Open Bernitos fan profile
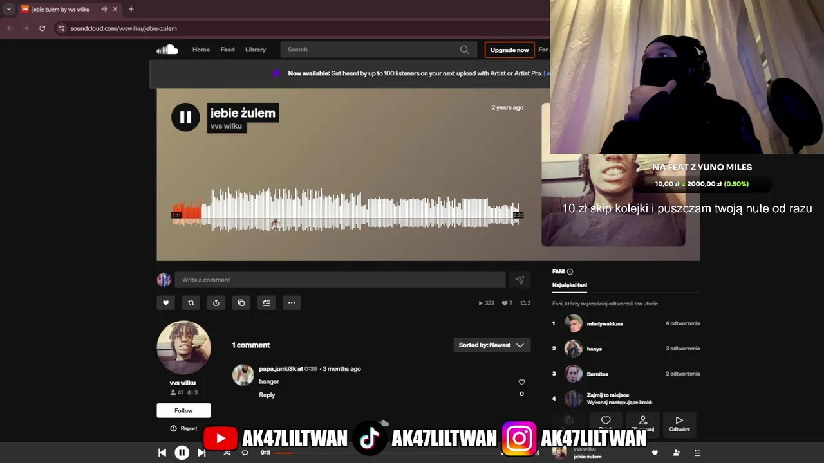 point(597,374)
